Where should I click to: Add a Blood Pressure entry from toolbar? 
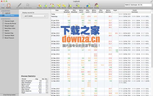tap(88, 6)
